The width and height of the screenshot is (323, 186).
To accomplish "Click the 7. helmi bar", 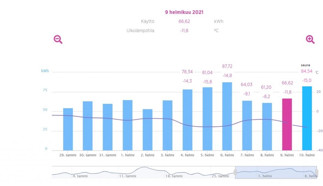I will (x=247, y=125).
